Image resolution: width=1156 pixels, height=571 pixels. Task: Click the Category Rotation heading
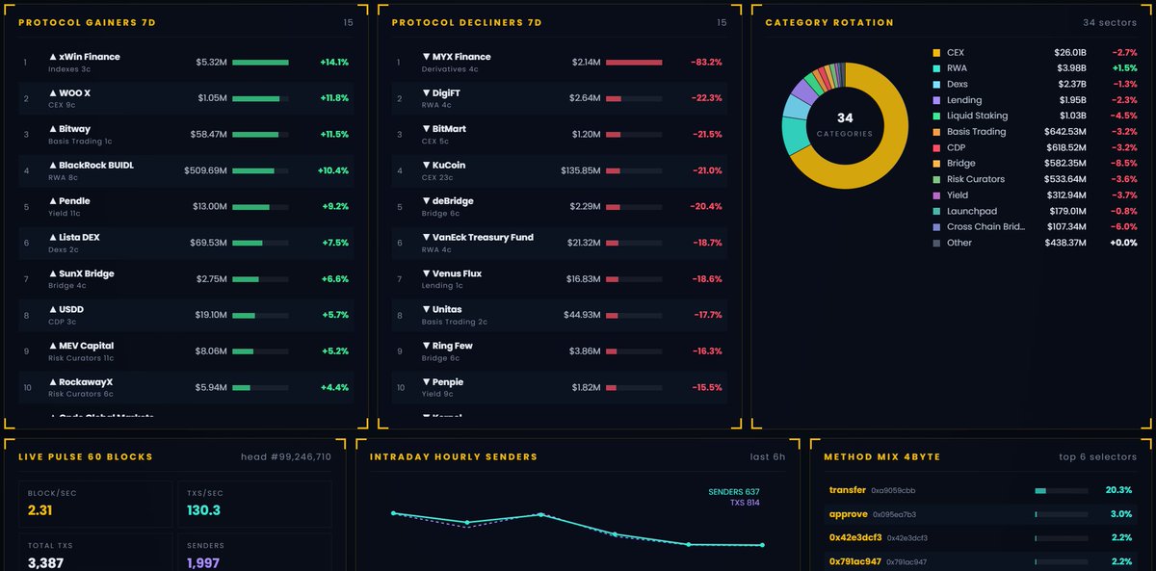click(x=829, y=22)
